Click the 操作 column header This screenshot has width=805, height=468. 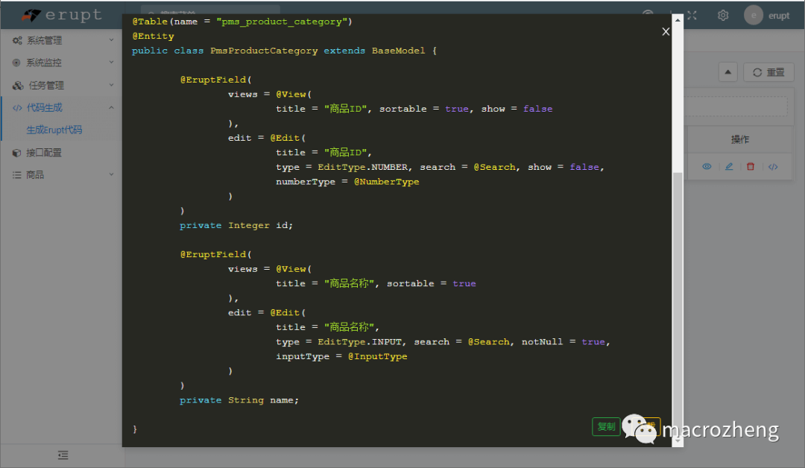click(x=740, y=139)
